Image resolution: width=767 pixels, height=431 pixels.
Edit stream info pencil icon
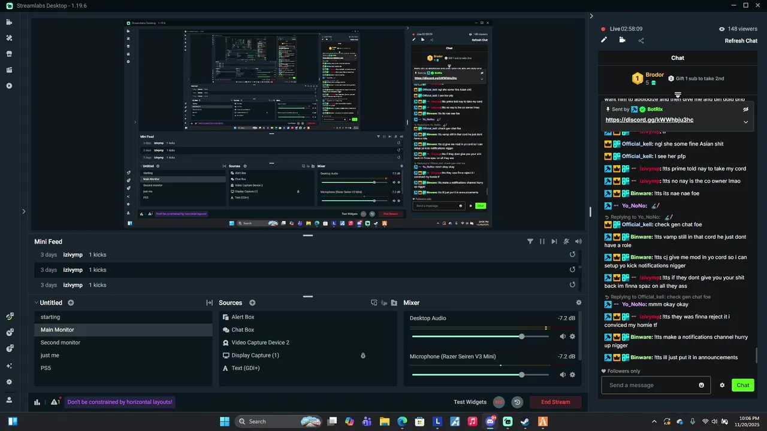point(604,40)
